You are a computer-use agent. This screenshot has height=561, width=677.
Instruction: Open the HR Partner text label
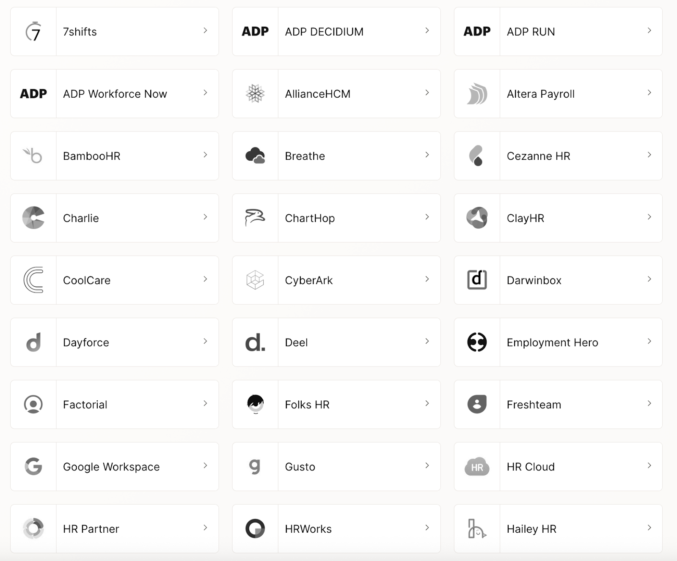91,529
